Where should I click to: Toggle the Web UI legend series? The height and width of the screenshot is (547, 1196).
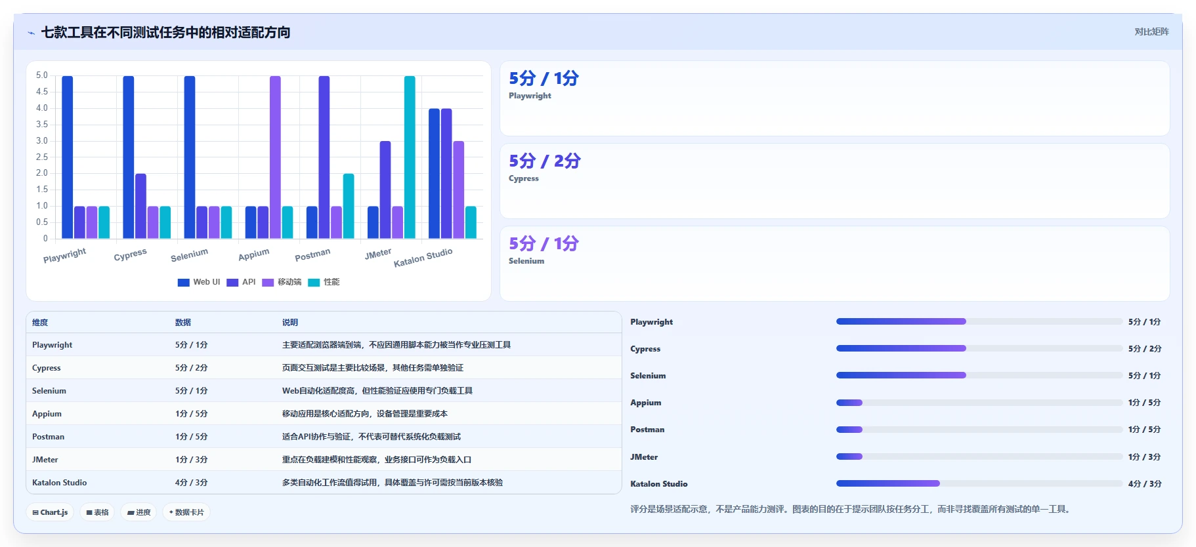click(199, 282)
